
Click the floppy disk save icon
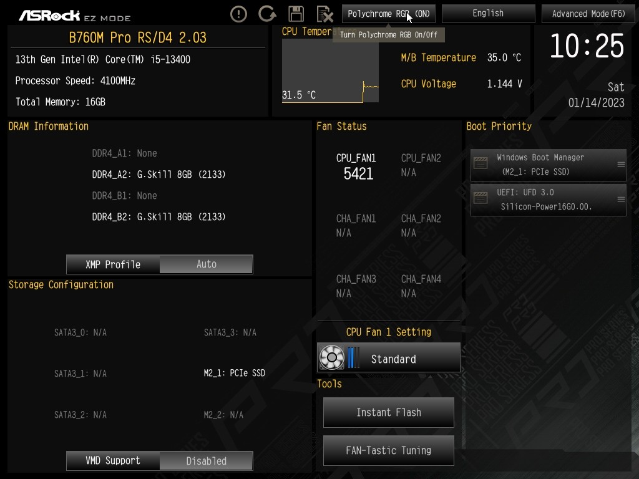tap(296, 14)
